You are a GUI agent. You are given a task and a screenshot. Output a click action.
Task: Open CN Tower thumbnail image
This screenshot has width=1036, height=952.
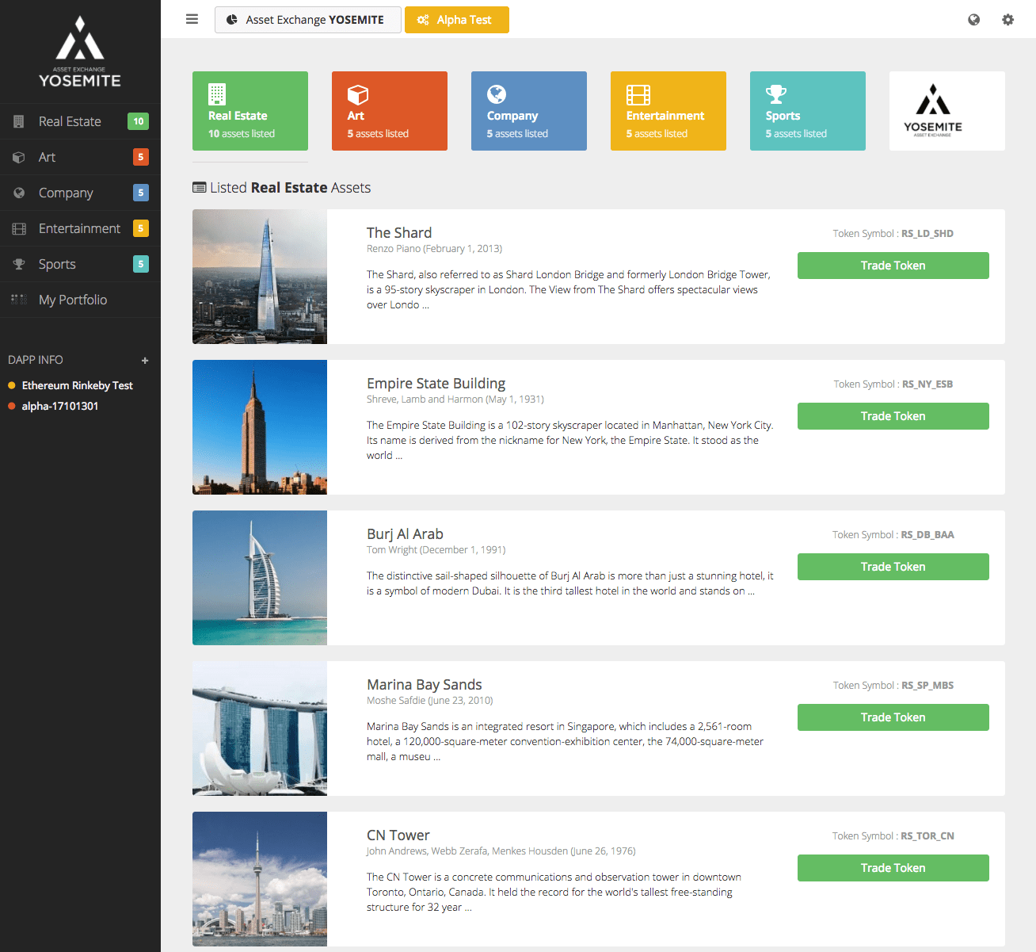point(260,879)
